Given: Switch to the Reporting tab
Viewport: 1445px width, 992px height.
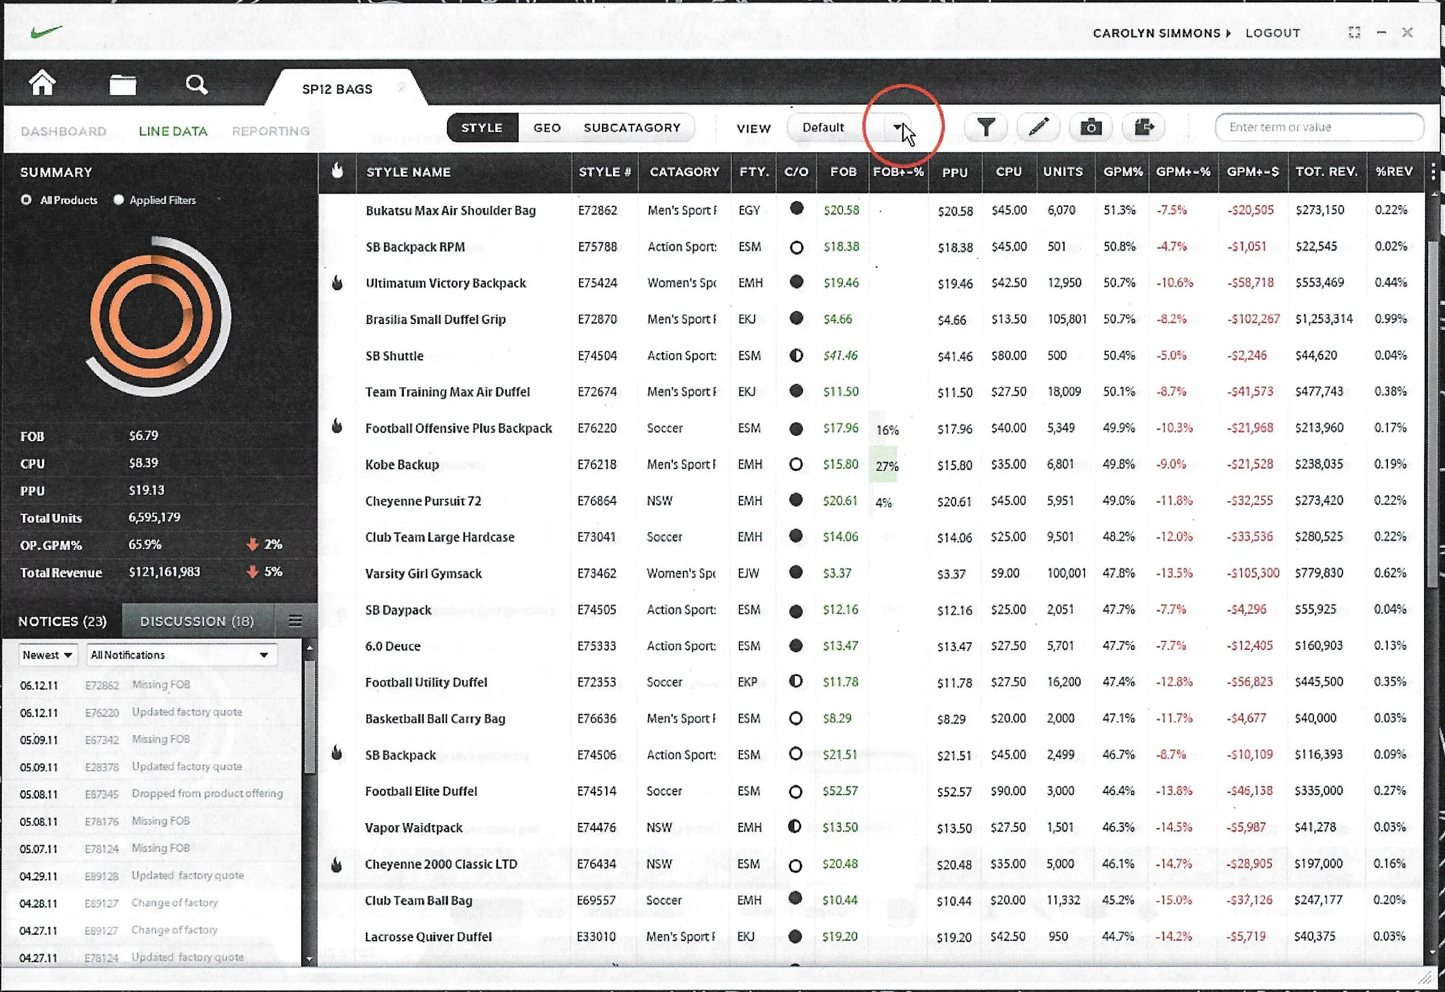Looking at the screenshot, I should pos(270,131).
